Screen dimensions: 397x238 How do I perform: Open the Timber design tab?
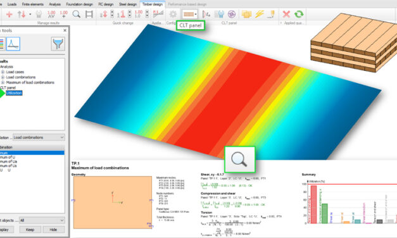[153, 4]
